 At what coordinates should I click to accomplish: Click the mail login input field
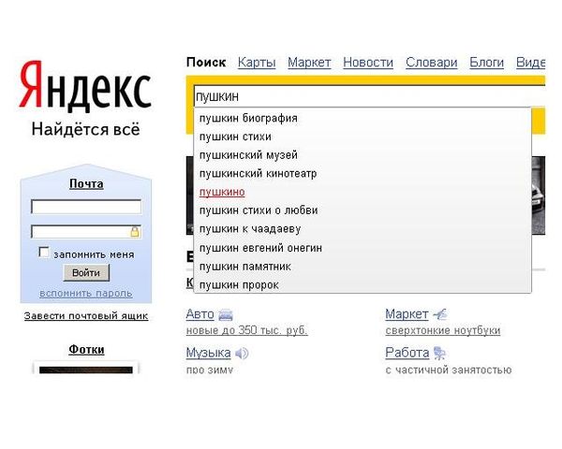pos(86,207)
